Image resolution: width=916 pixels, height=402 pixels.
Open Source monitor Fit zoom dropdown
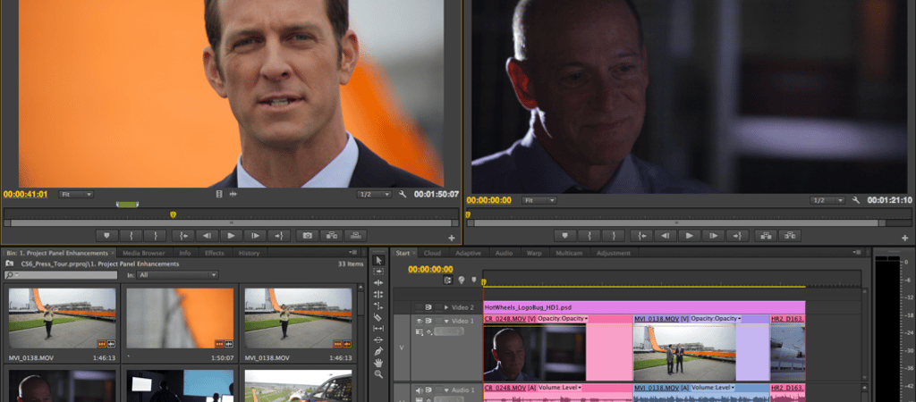(76, 194)
